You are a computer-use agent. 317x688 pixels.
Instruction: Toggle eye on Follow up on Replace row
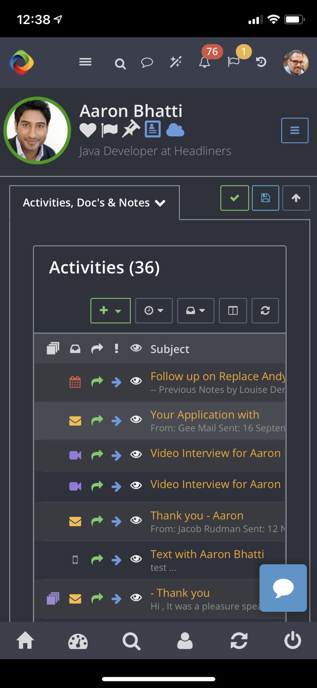[136, 381]
